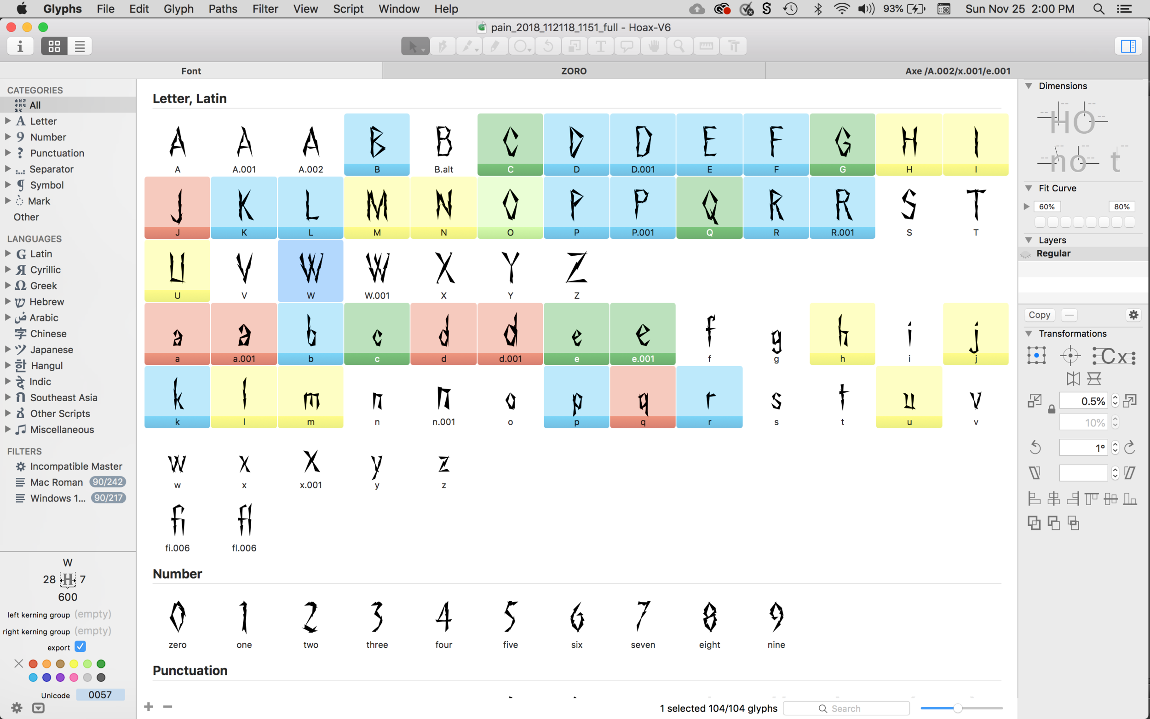This screenshot has width=1150, height=719.
Task: Click the plus icon to add glyph
Action: pos(148,707)
